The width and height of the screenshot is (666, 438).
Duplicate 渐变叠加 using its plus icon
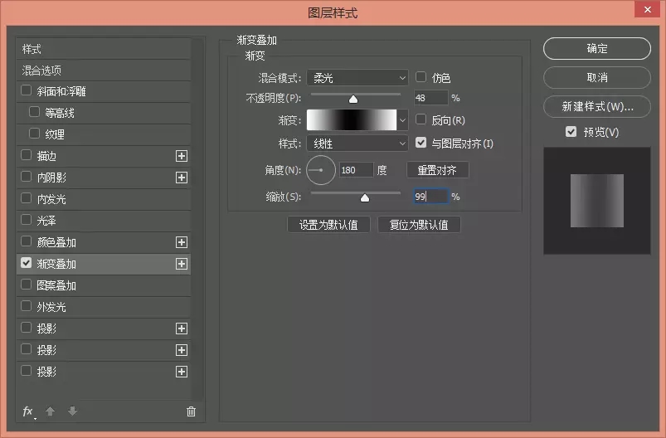click(182, 264)
